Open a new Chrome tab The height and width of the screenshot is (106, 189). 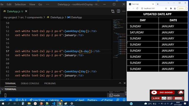click(158, 4)
